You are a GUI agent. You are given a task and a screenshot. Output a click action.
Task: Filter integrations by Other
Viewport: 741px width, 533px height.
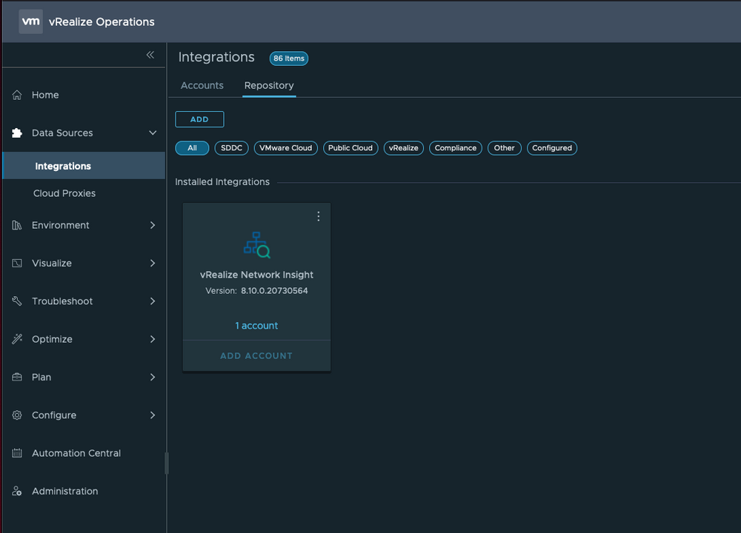point(504,148)
